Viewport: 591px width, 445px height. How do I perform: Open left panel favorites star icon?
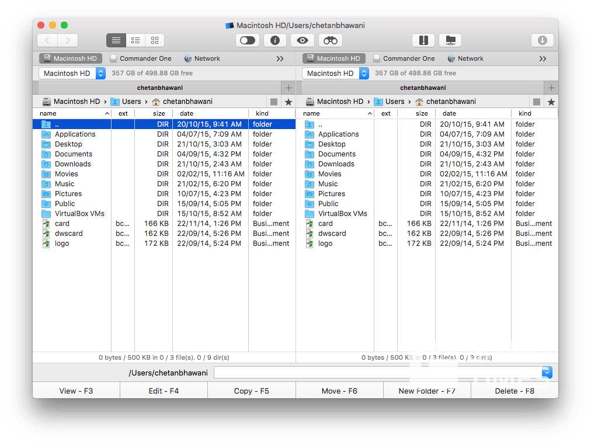pyautogui.click(x=288, y=102)
